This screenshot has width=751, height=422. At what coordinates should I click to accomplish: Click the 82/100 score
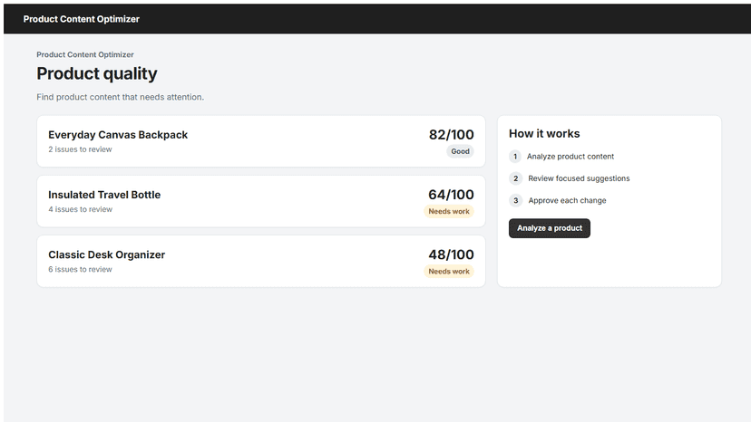click(x=451, y=134)
